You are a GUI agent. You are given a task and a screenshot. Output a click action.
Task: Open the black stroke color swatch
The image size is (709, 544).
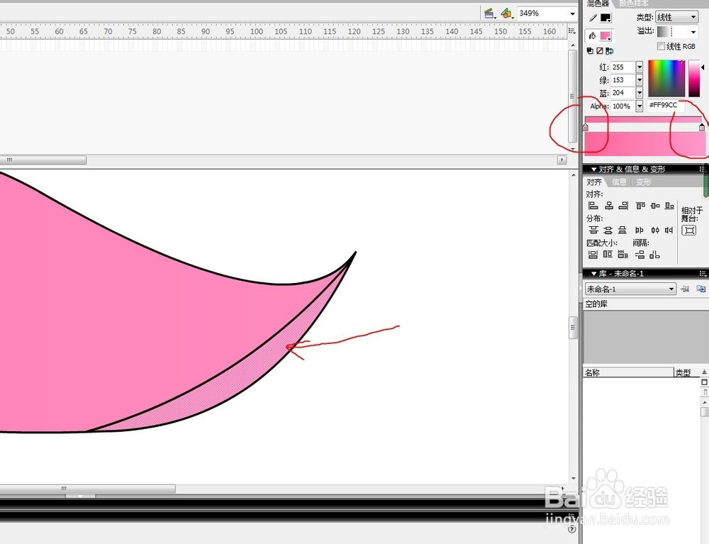click(x=605, y=18)
